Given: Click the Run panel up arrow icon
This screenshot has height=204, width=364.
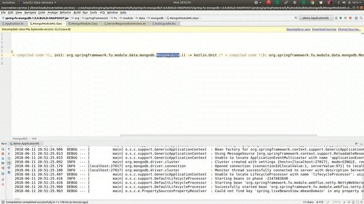Looking at the screenshot, I should pyautogui.click(x=9, y=149).
